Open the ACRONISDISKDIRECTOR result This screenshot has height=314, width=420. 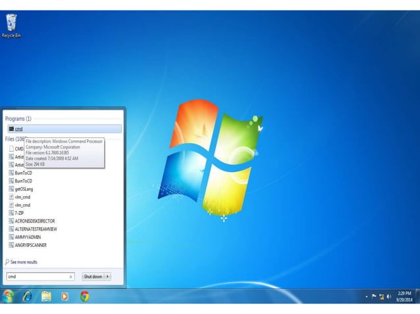[x=32, y=221]
